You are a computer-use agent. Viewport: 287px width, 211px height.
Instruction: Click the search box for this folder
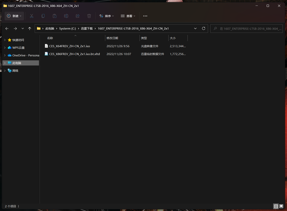pos(246,29)
